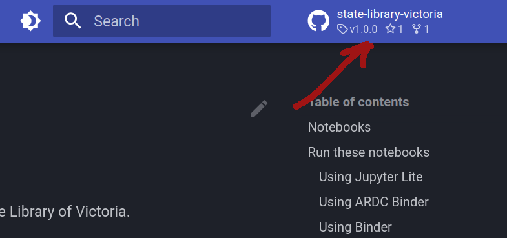Open the state-library-victoria repository link

click(389, 14)
